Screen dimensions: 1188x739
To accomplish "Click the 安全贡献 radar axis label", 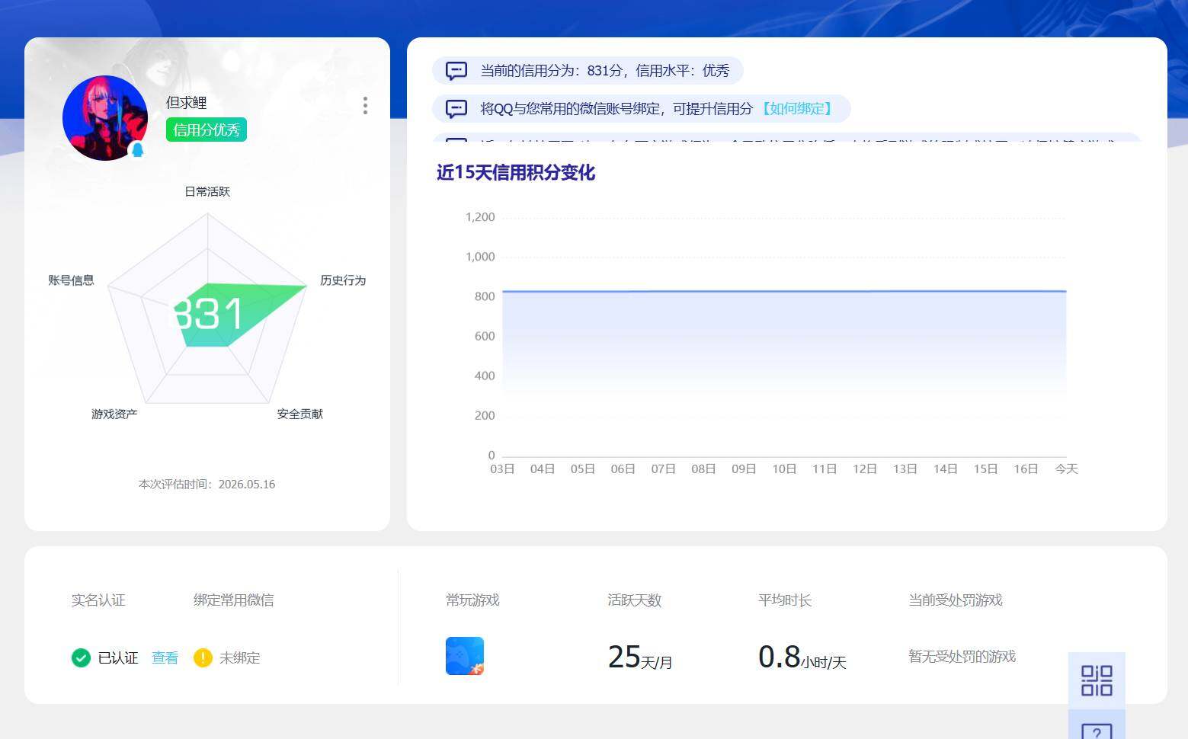I will [x=300, y=414].
